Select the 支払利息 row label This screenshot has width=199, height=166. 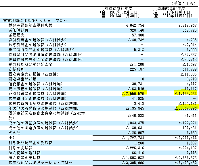pos(16,69)
